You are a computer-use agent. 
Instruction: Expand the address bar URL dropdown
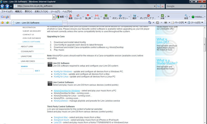[x=154, y=6]
